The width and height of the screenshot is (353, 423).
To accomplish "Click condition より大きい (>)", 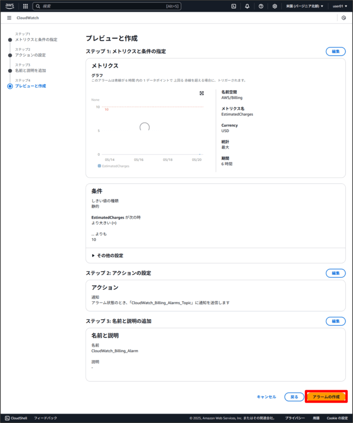I will tap(104, 223).
